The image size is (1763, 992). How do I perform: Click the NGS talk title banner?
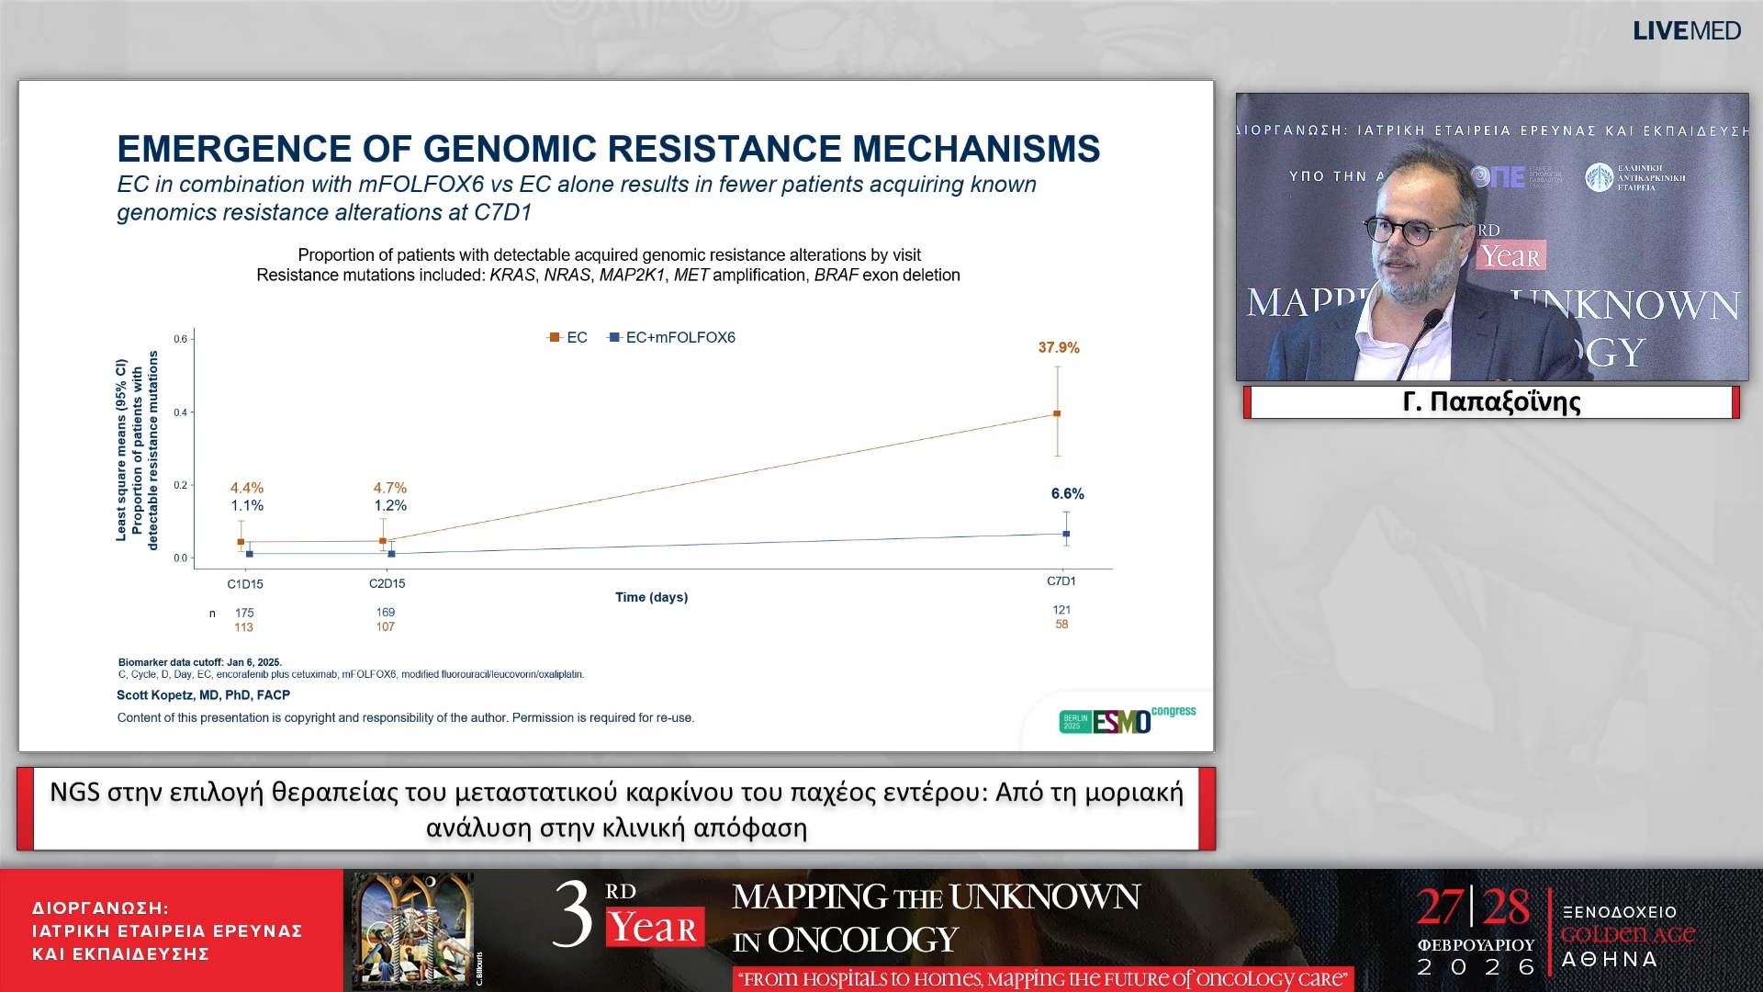pos(616,809)
